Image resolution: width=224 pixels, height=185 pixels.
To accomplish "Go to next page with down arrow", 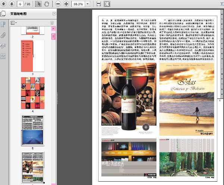I will (x=12, y=4).
